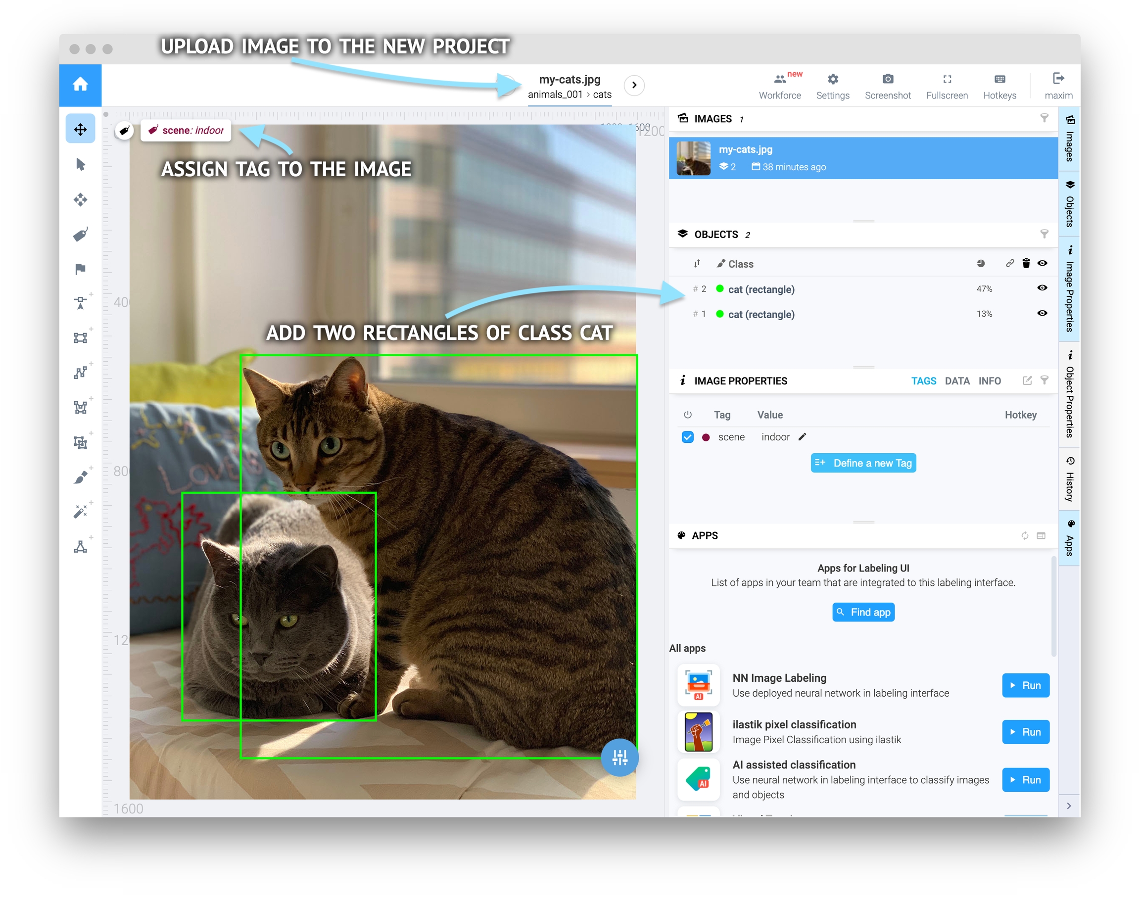Select the pan/move scene tool

80,129
